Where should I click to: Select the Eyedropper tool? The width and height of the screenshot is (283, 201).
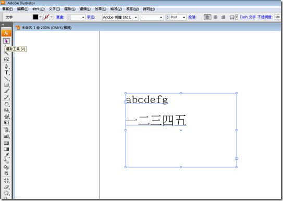pos(6,155)
